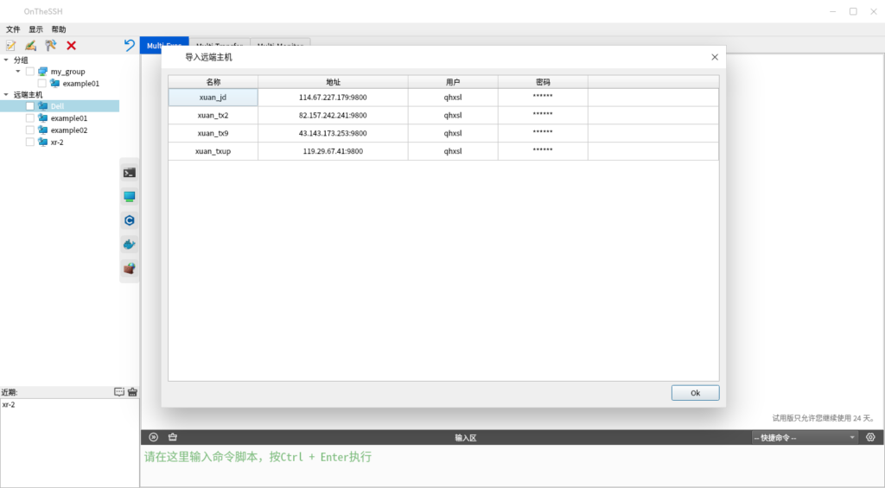Click the red X delete host icon
The width and height of the screenshot is (885, 488).
click(71, 46)
